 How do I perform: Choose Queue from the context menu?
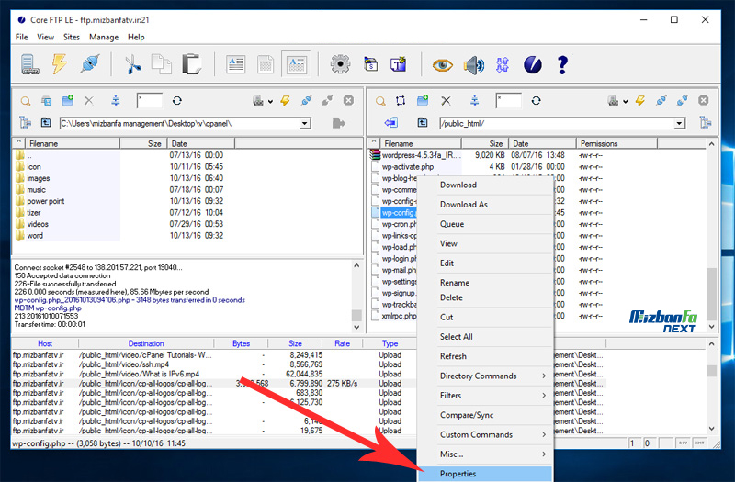485,224
